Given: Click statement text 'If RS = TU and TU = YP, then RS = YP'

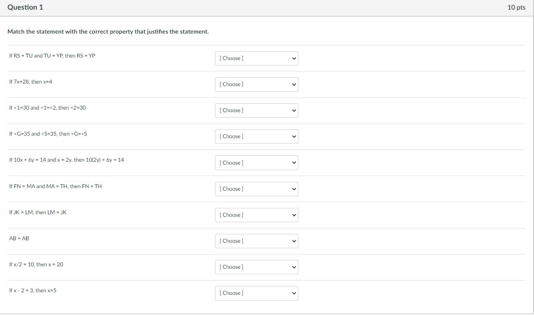Looking at the screenshot, I should coord(52,55).
